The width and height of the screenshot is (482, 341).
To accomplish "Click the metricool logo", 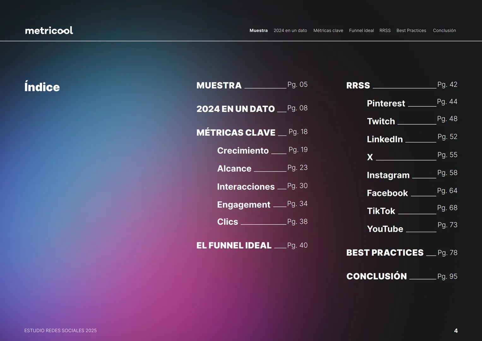I will 49,30.
